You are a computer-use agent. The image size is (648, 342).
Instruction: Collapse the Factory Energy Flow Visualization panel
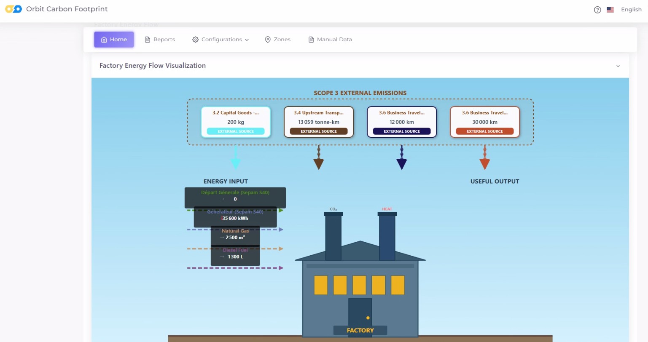pyautogui.click(x=618, y=66)
